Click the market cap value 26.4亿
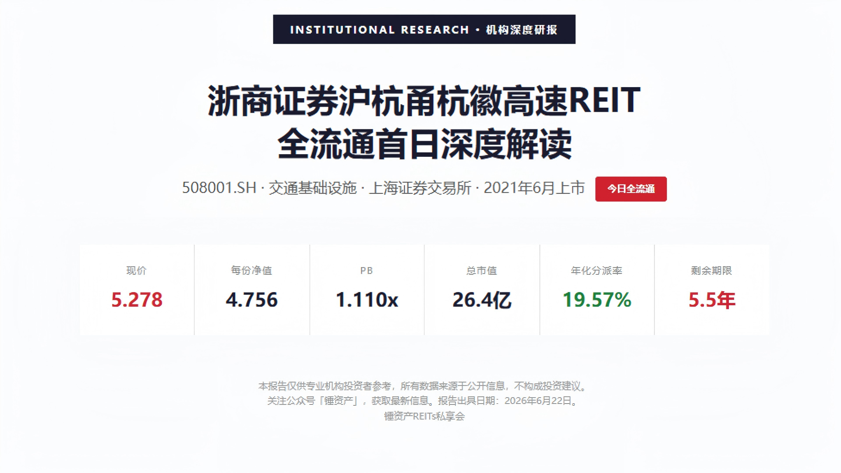Viewport: 841px width, 473px height. (482, 300)
